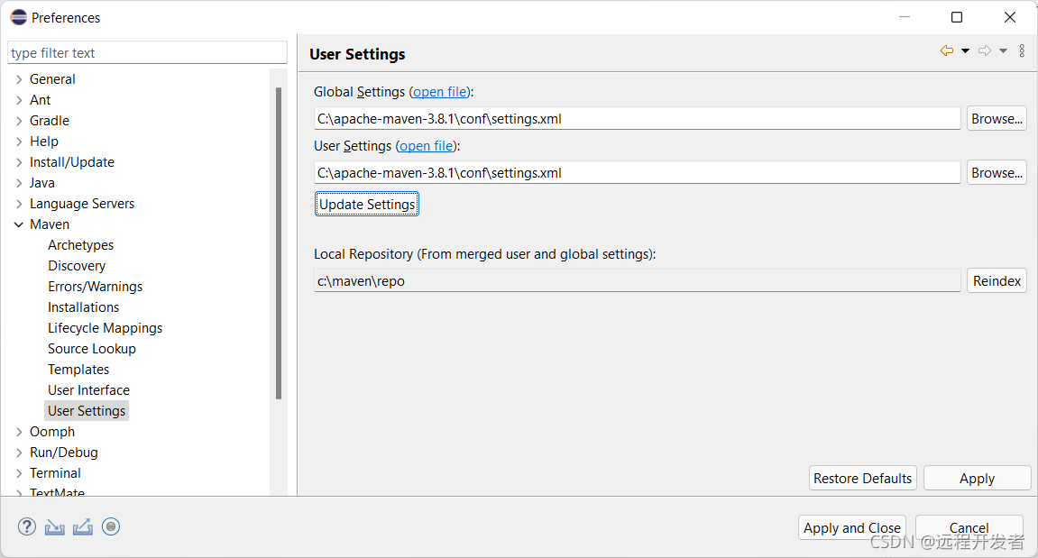Click the Eclipse logo in title bar

18,17
